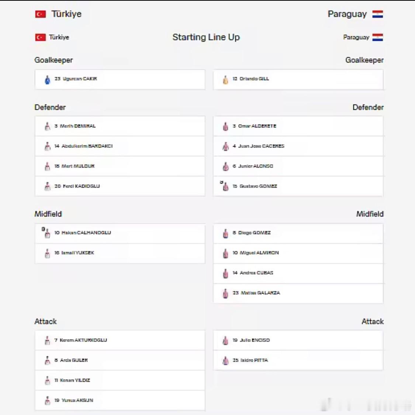Click the jersey icon next to Merih Demiral
The width and height of the screenshot is (415, 415).
(48, 126)
